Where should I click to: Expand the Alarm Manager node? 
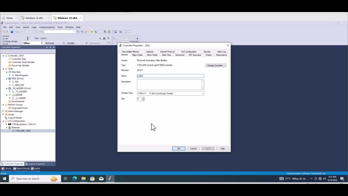(3, 111)
